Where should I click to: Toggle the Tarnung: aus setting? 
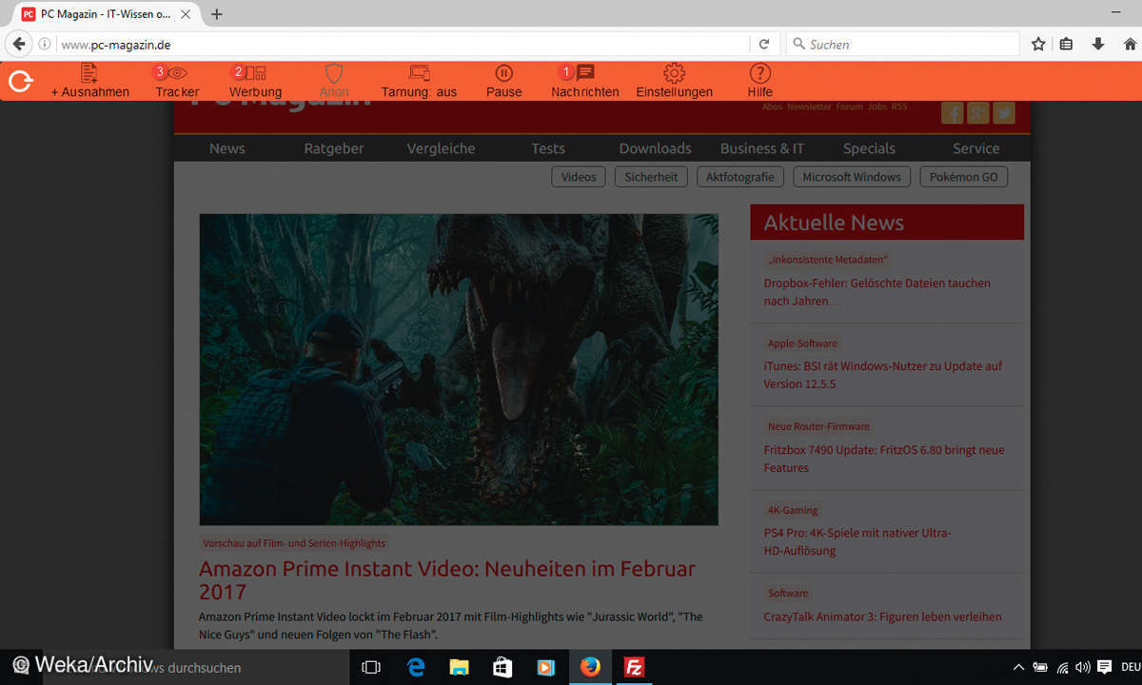[419, 82]
